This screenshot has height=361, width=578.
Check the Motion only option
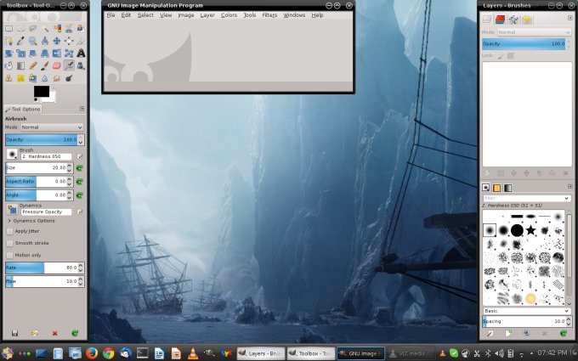(9, 255)
